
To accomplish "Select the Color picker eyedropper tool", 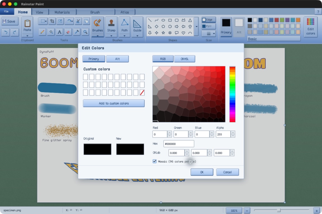I will (x=77, y=32).
